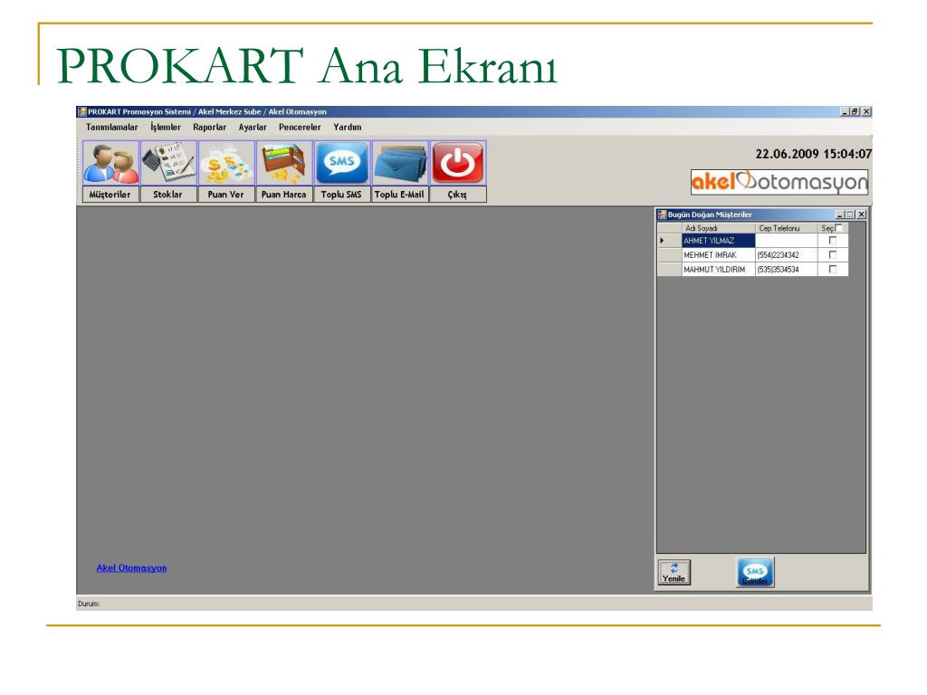This screenshot has width=927, height=695.
Task: Click the Toplu SMS label button
Action: click(x=342, y=195)
